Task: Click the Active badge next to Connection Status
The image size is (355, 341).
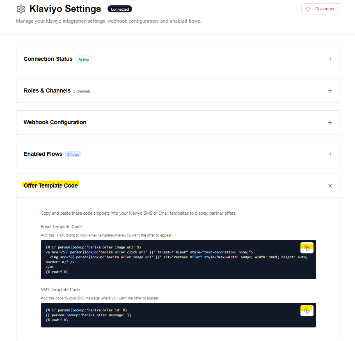Action: (x=84, y=60)
